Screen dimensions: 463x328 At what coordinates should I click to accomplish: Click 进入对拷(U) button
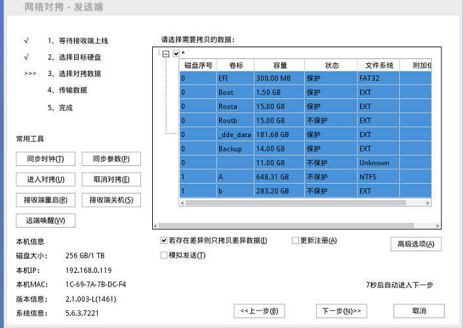45,179
